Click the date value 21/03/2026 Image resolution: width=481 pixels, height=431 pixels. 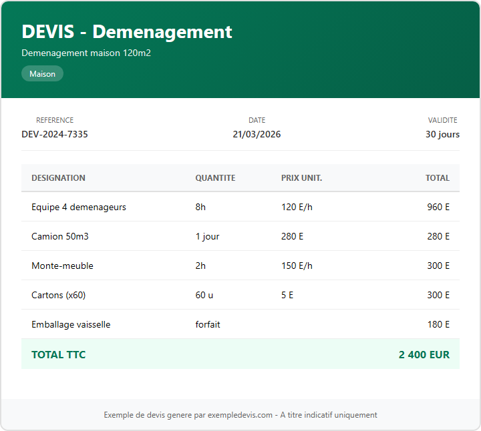tap(257, 134)
